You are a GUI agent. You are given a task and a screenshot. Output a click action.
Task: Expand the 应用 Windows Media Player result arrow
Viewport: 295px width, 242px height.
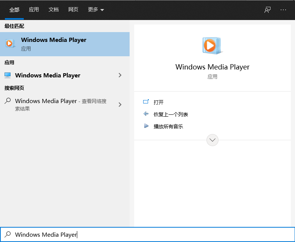pyautogui.click(x=120, y=75)
